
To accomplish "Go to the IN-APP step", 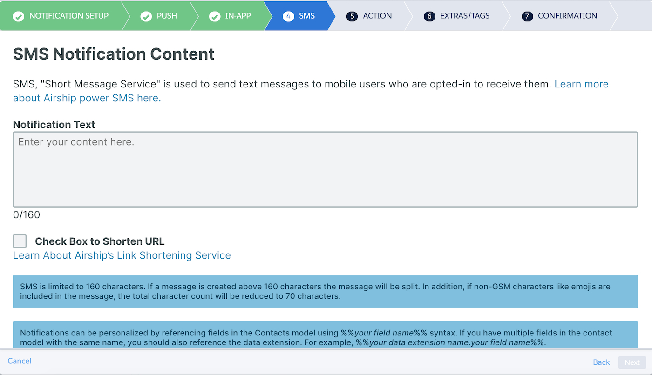I will tap(238, 16).
